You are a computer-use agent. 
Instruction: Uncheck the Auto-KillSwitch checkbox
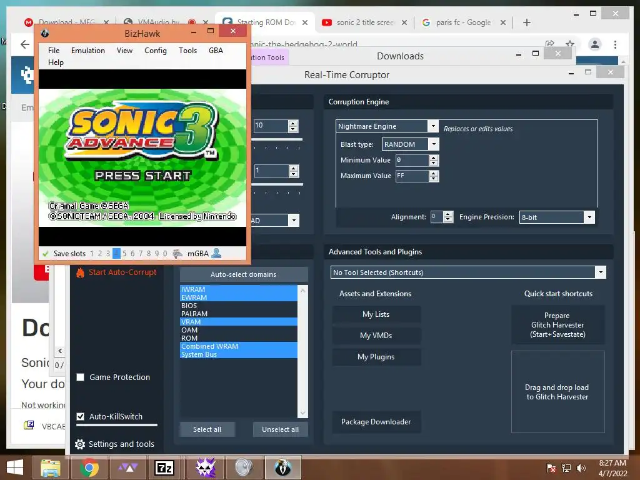[81, 417]
